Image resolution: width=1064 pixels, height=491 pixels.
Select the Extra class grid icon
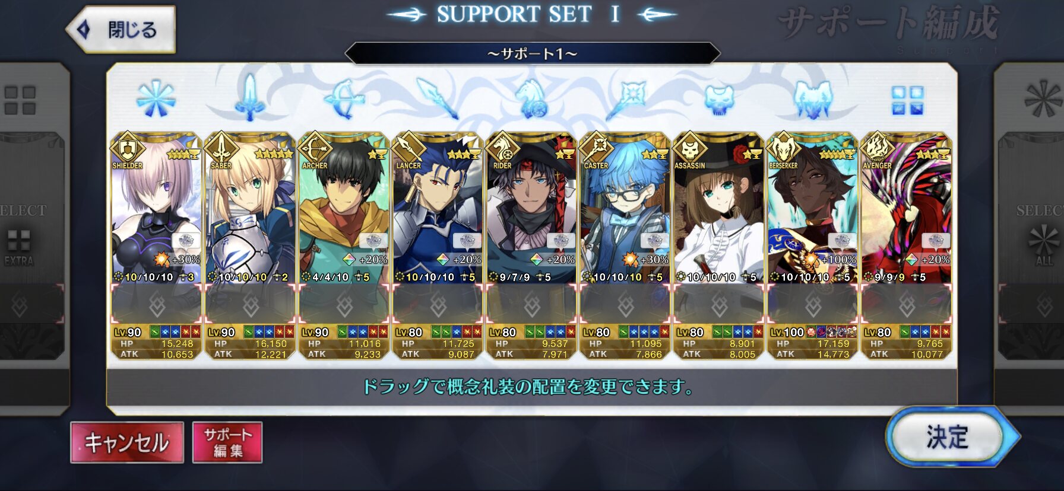coord(907,100)
